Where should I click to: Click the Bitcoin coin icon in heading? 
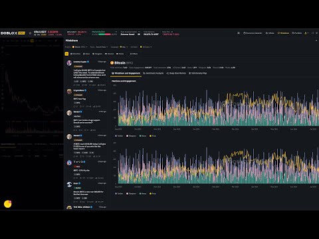112,63
